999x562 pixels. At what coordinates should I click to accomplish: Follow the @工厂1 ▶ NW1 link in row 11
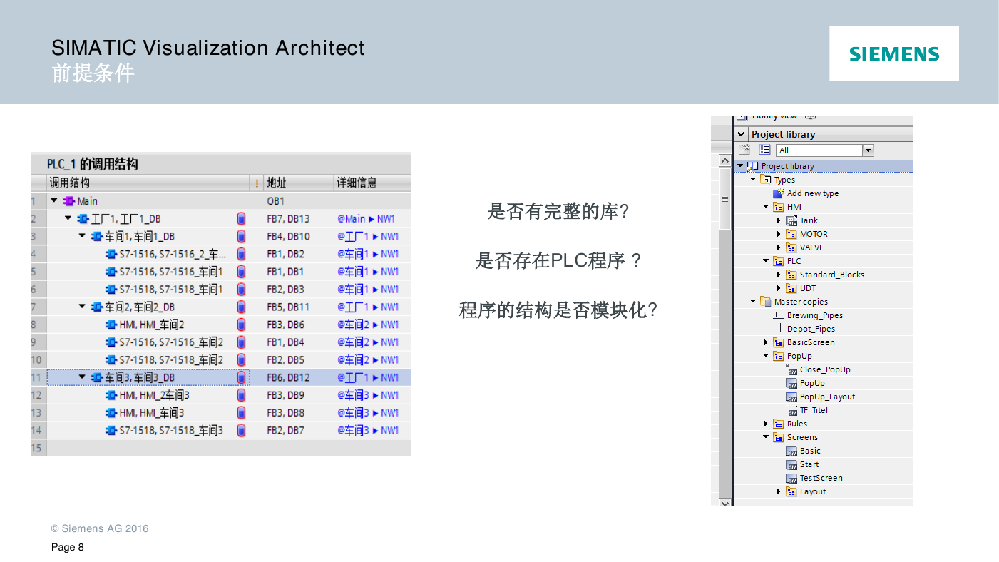[x=368, y=377]
